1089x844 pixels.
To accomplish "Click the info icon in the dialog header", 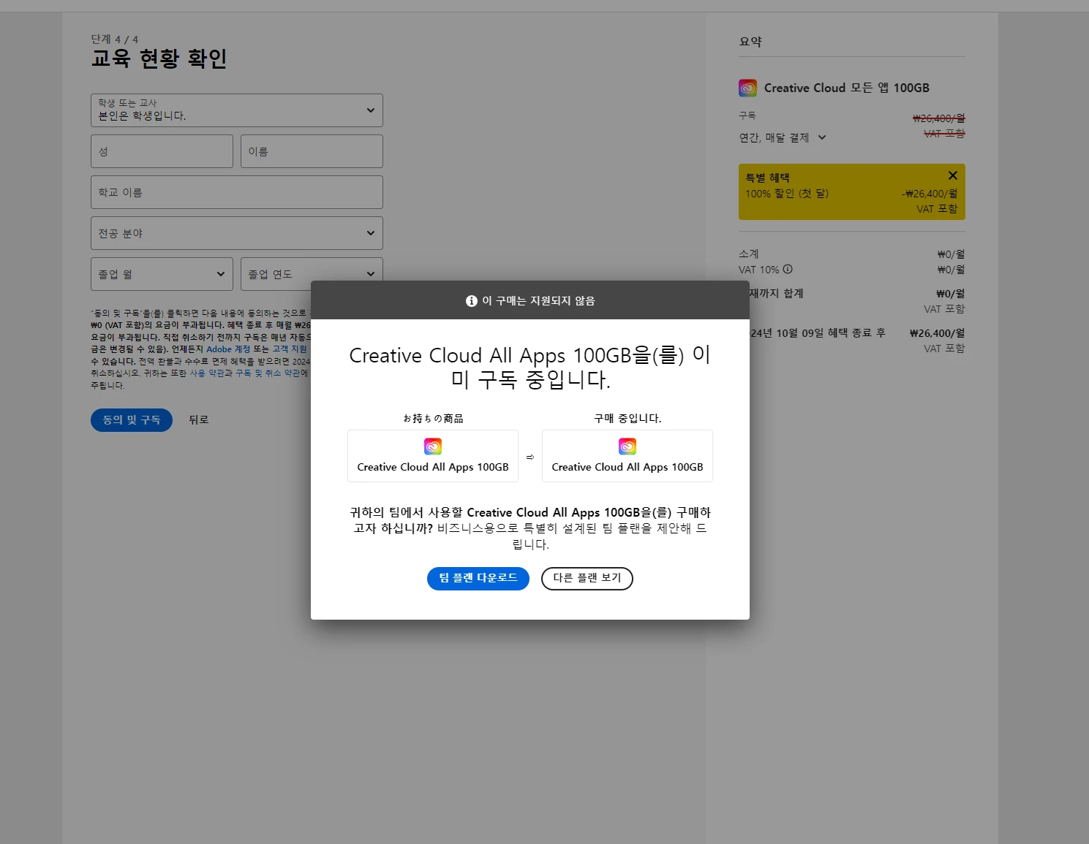I will pos(471,301).
